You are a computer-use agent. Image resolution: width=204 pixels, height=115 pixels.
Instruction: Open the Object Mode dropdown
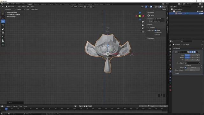click(11, 6)
